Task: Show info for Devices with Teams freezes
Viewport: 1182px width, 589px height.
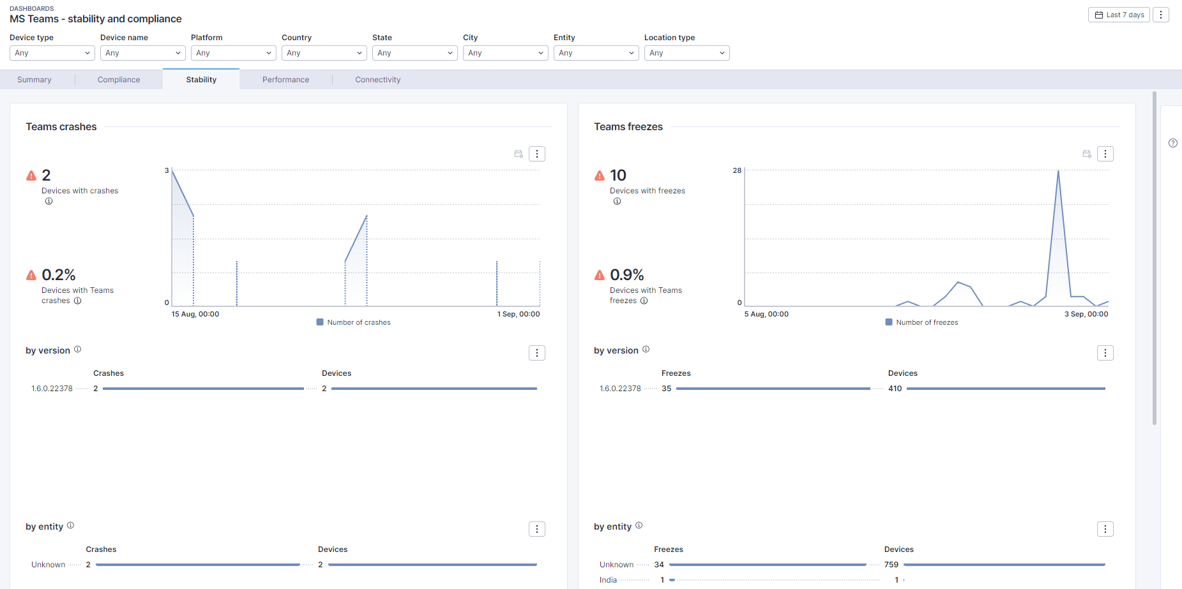Action: pos(644,301)
